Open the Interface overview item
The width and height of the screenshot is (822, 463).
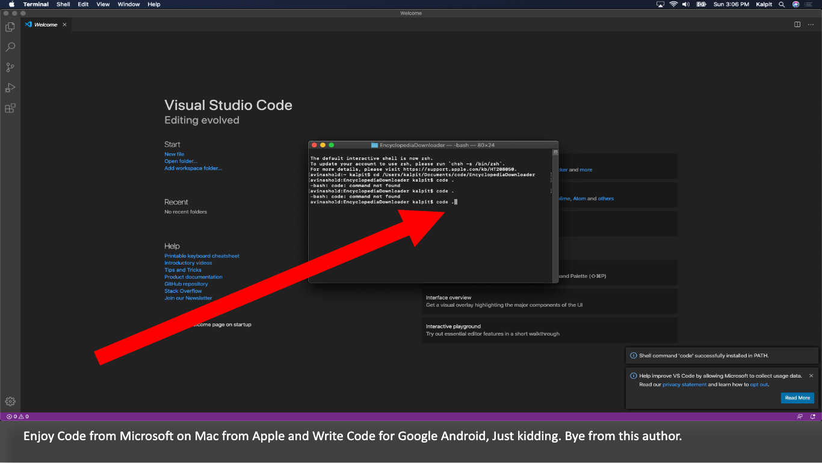click(x=549, y=301)
